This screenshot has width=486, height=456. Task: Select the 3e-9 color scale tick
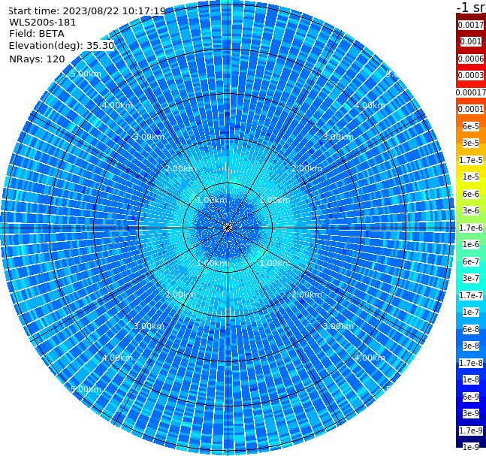point(471,413)
